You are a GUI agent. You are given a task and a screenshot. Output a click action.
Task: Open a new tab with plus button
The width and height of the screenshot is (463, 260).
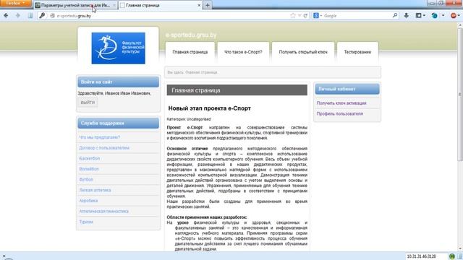208,5
